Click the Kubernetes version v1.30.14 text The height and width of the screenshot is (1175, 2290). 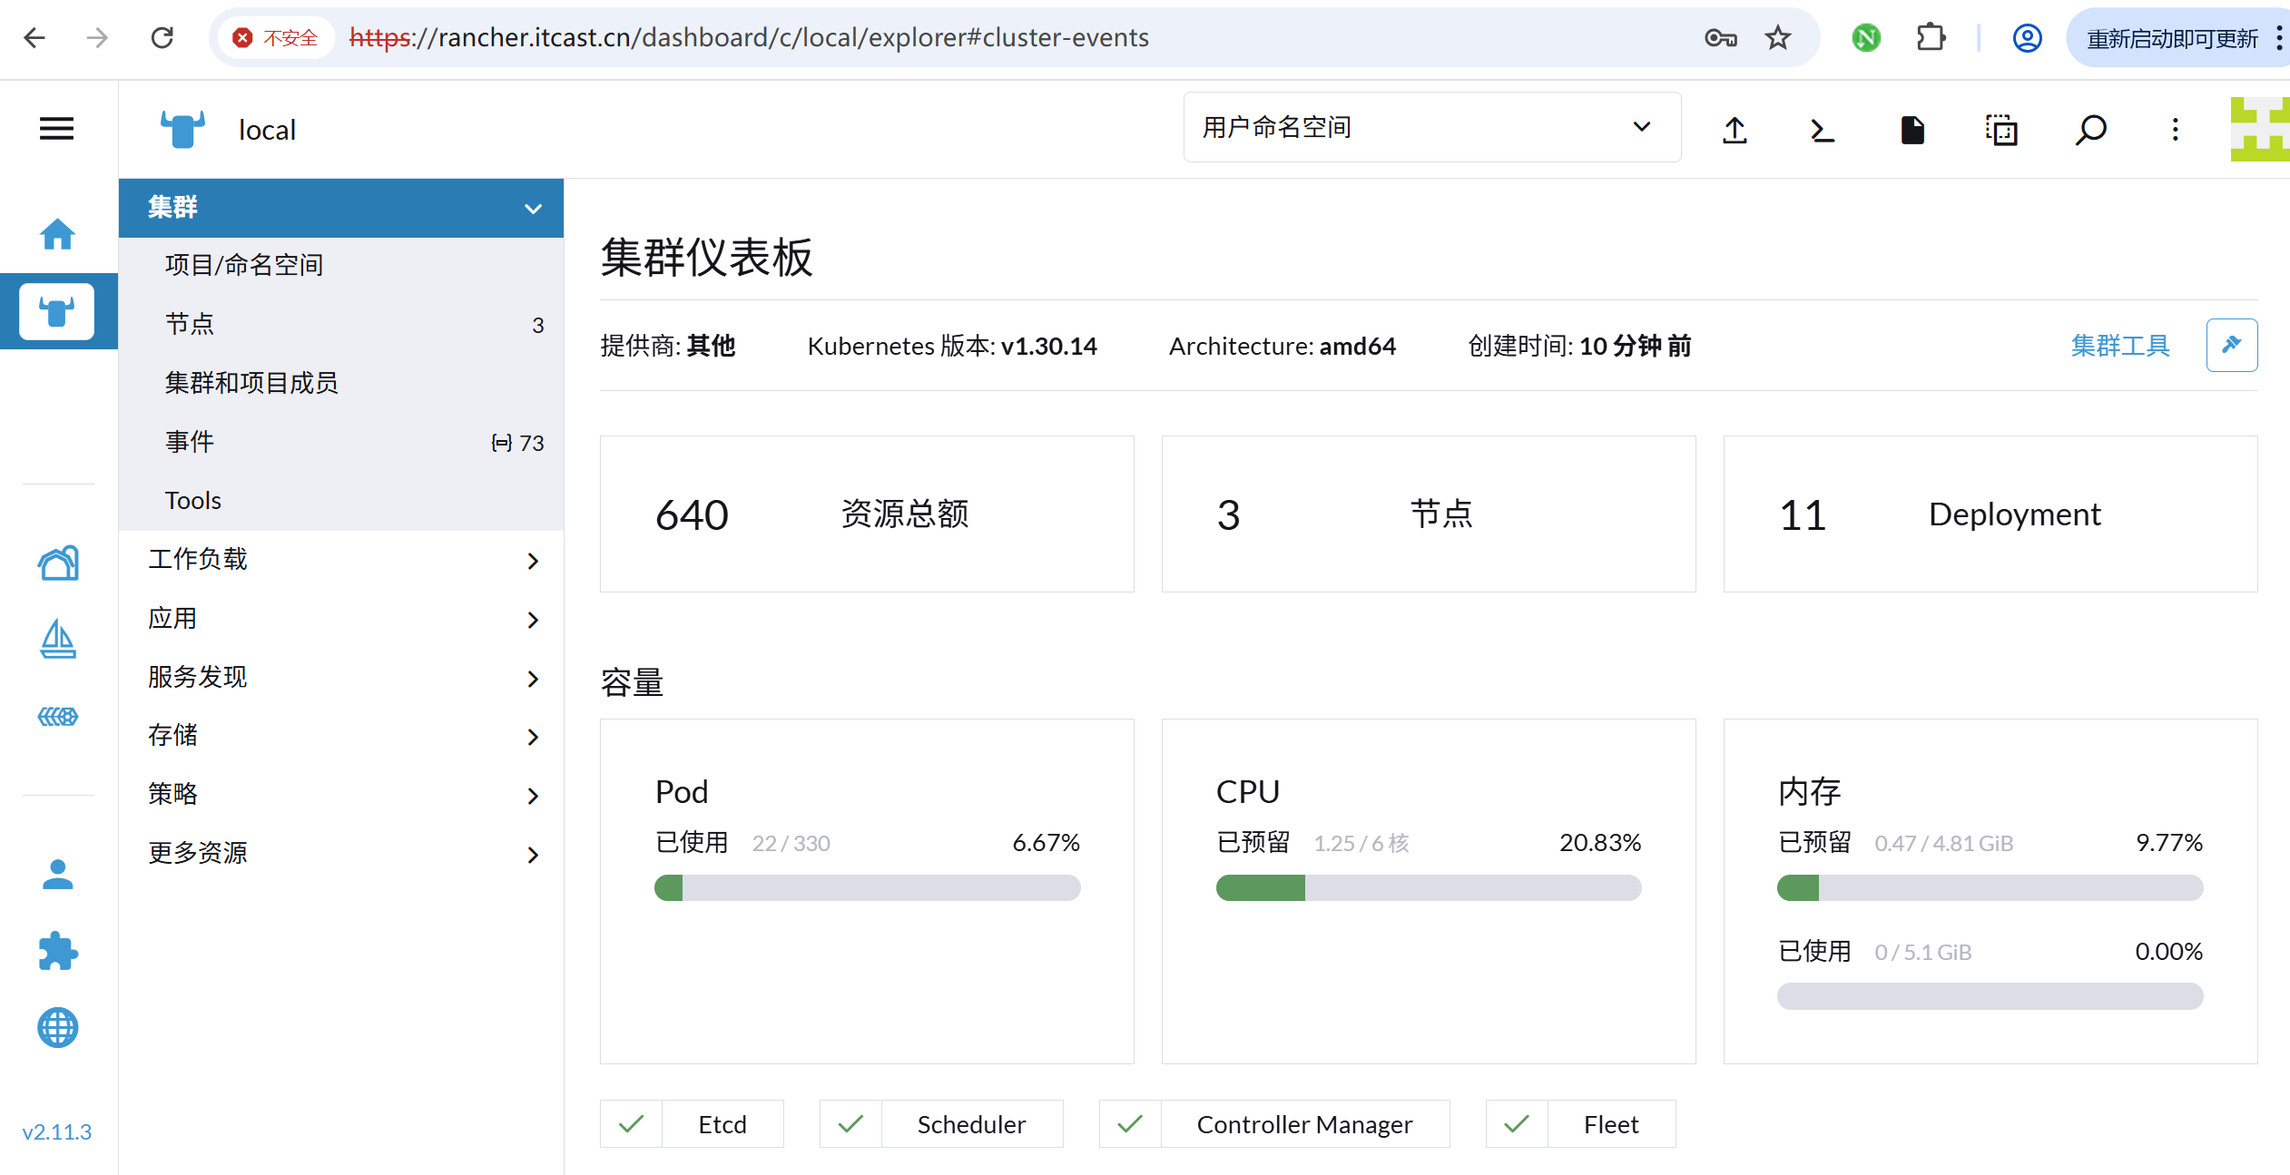(952, 346)
